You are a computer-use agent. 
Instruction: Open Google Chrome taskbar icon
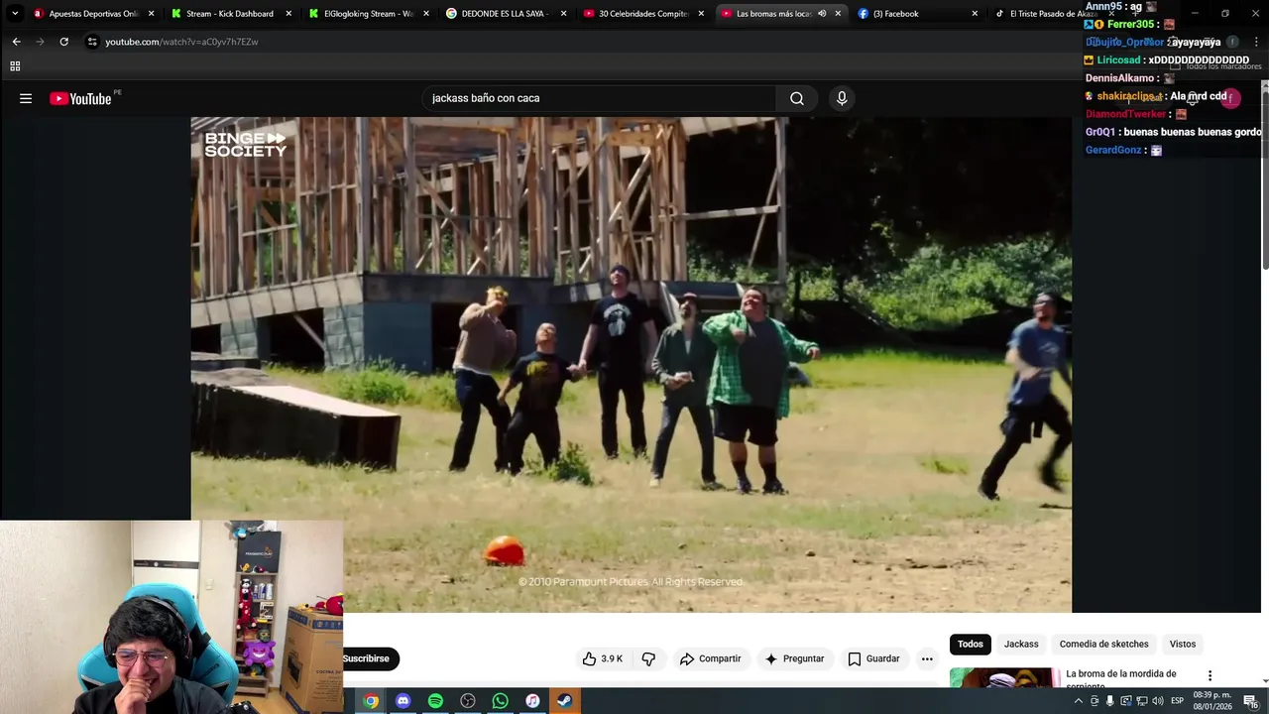[x=371, y=701]
